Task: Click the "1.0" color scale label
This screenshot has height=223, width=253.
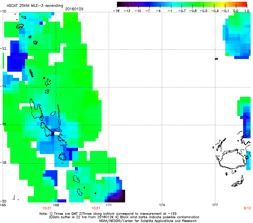Action: 247,11
